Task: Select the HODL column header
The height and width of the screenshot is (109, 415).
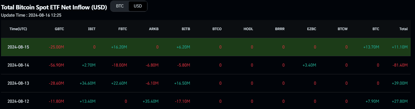Action: click(248, 29)
